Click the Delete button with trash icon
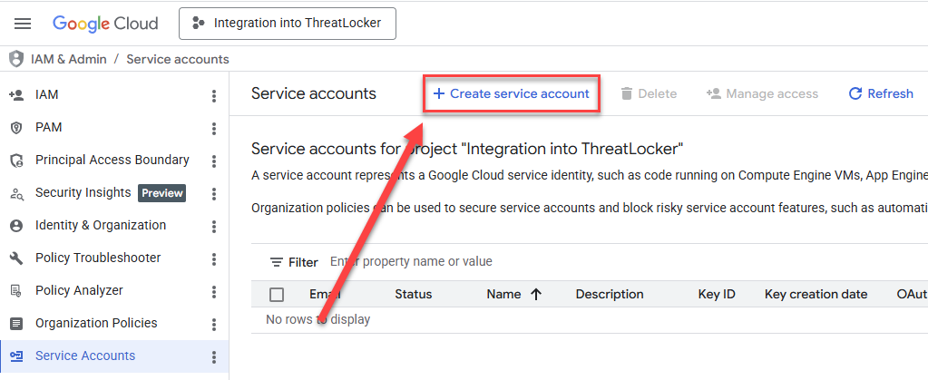The image size is (928, 380). pos(649,93)
